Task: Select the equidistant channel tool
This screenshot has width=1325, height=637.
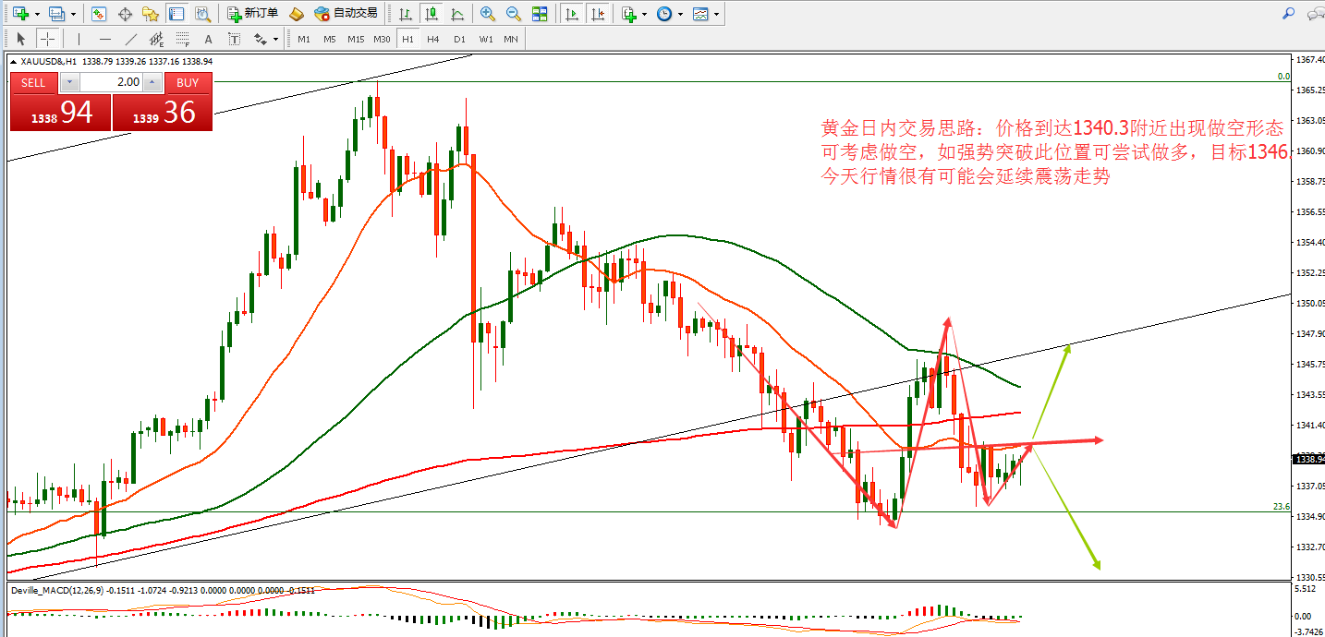Action: [156, 39]
